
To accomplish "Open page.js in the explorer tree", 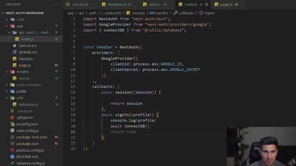I will click(x=25, y=65).
